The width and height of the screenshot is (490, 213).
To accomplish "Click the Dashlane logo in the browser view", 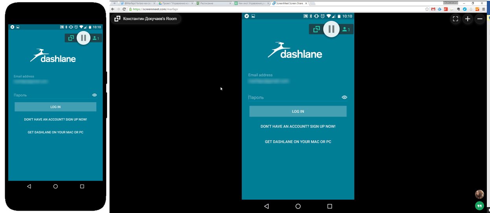I will [295, 50].
